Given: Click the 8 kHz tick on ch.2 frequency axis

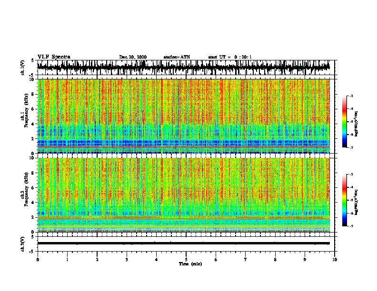Looking at the screenshot, I should tap(33, 173).
